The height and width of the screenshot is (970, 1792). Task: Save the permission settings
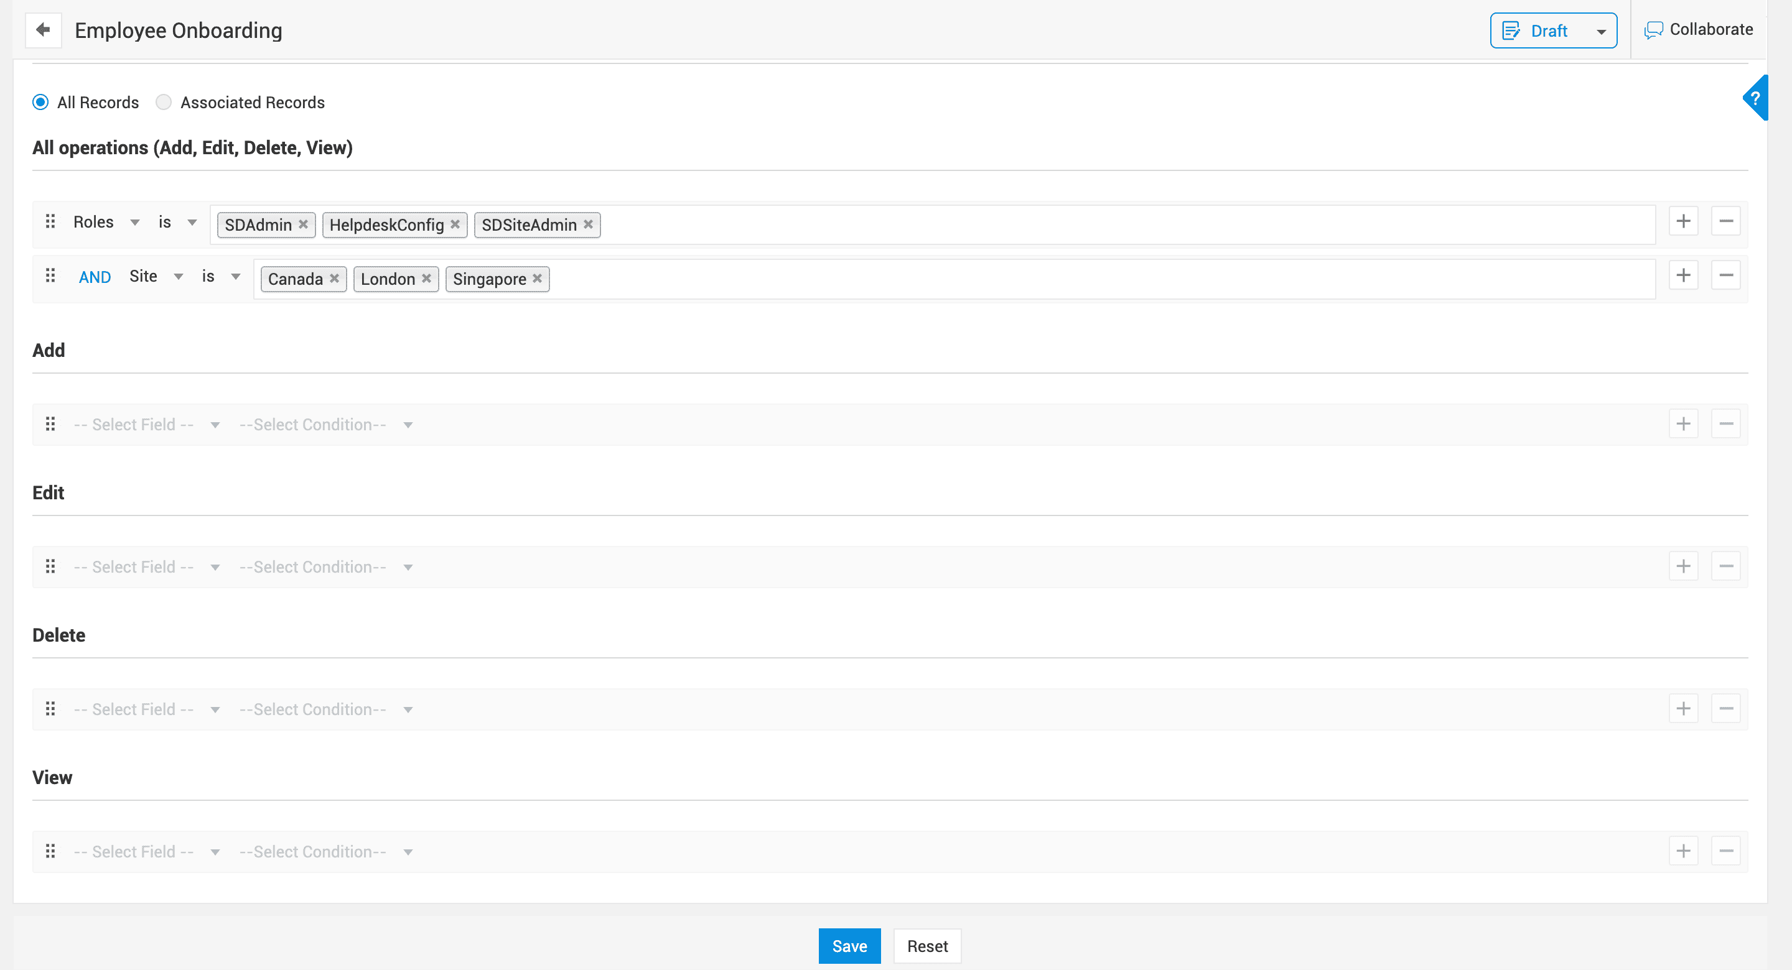click(849, 945)
